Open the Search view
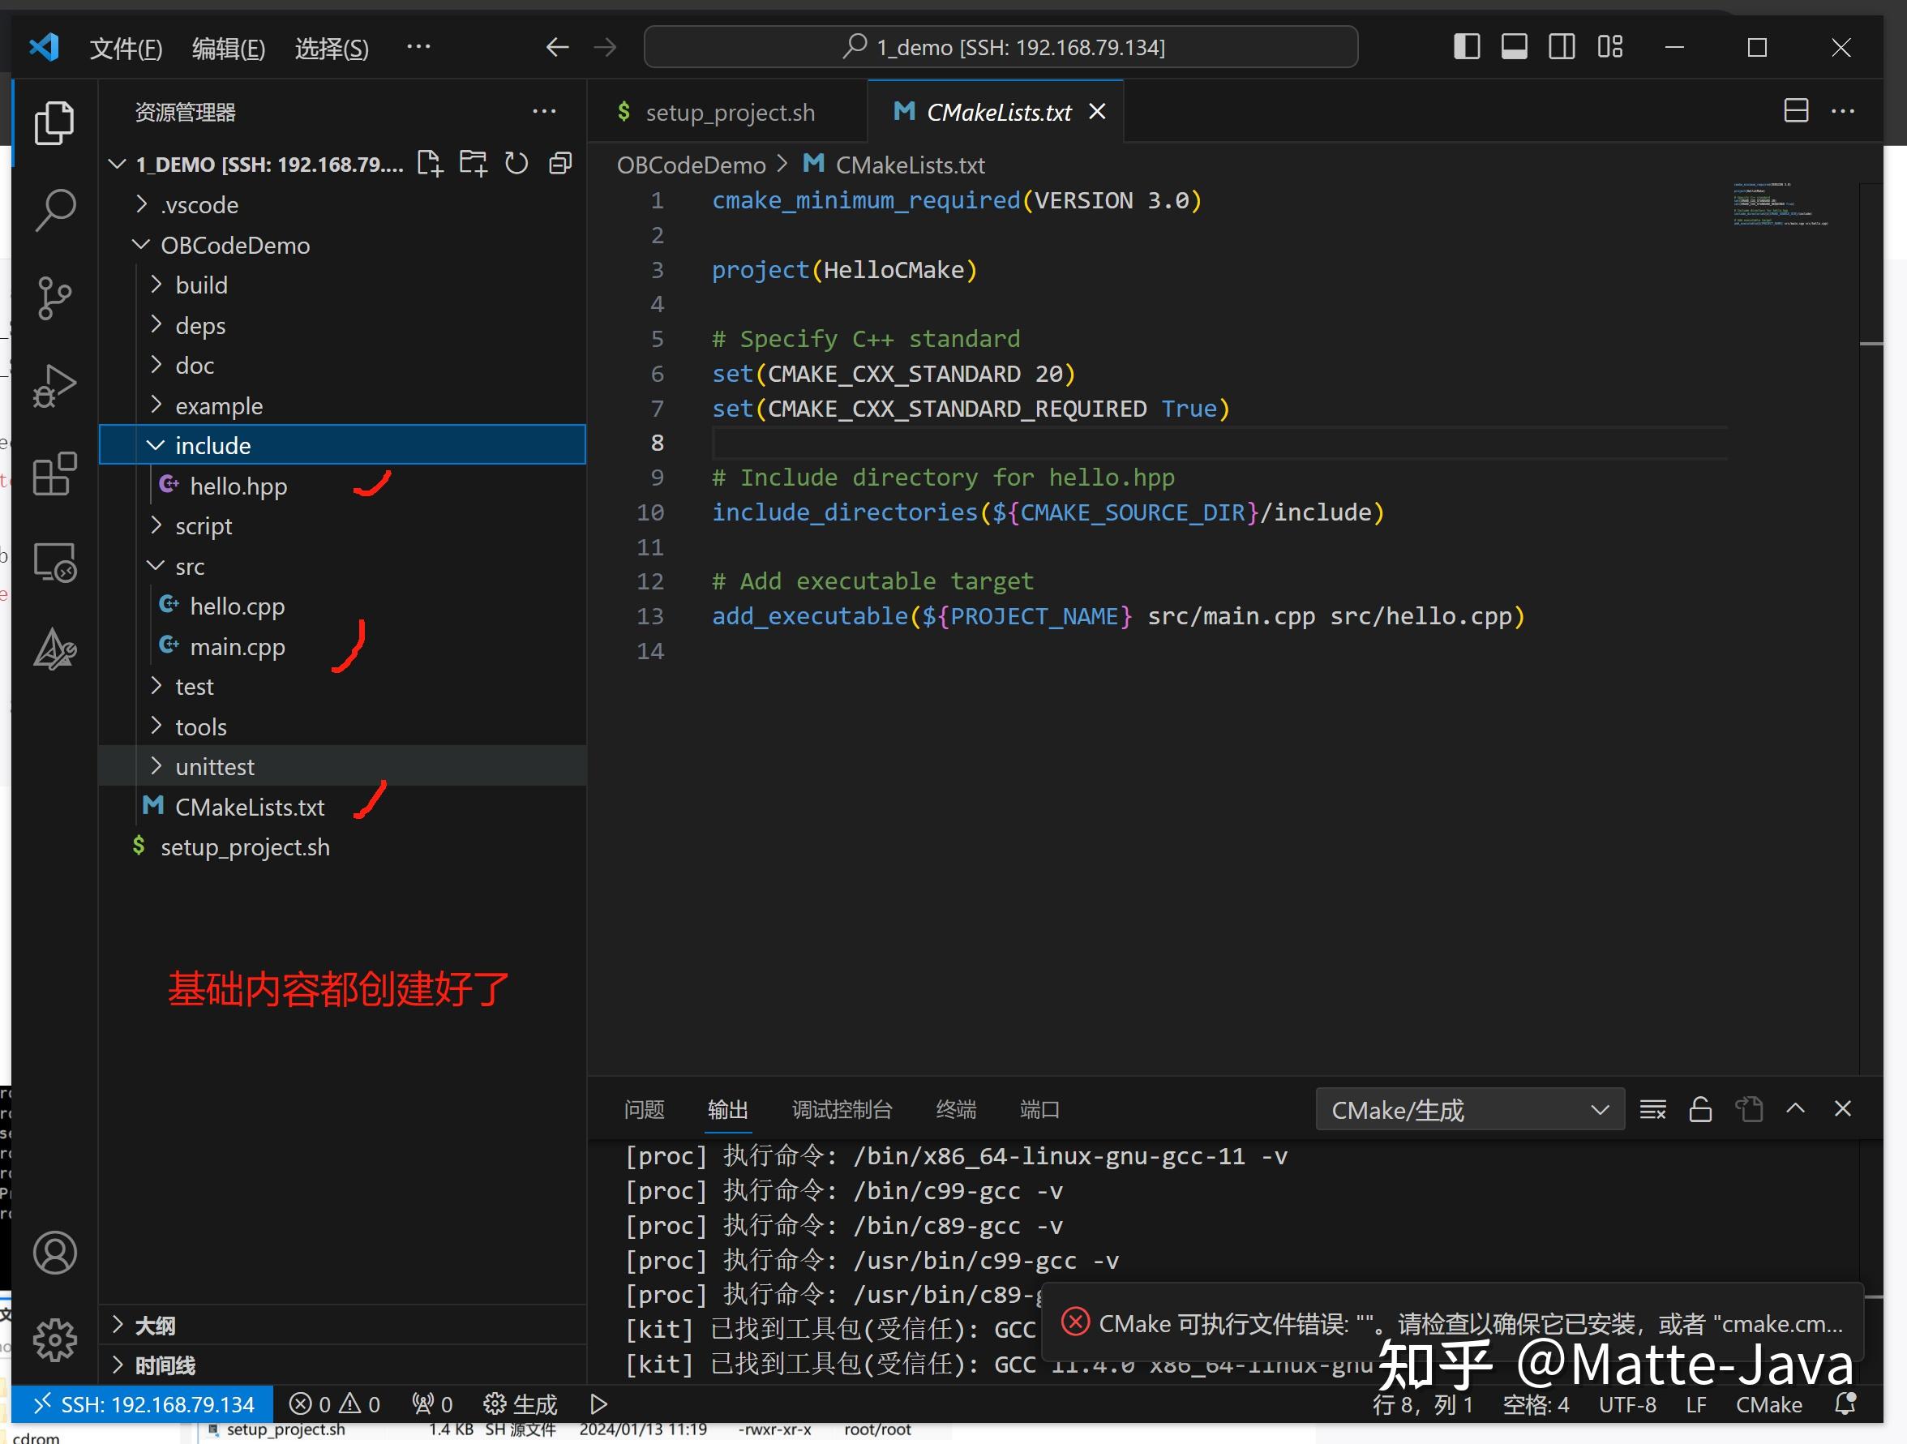This screenshot has width=1907, height=1444. (54, 208)
